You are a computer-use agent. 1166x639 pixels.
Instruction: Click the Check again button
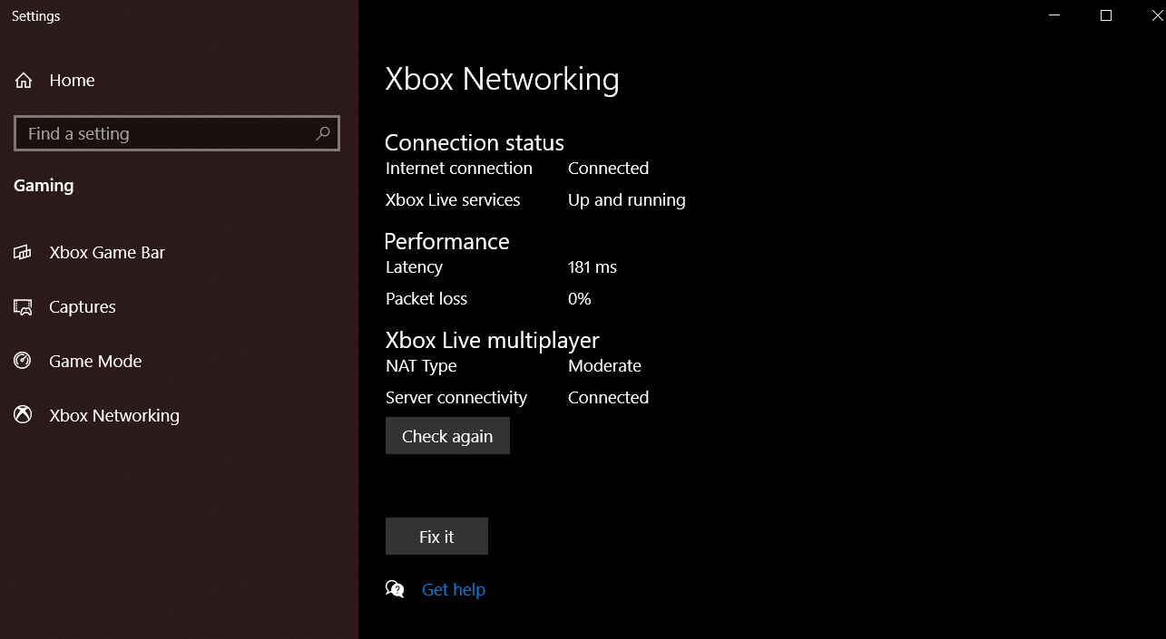(x=447, y=436)
